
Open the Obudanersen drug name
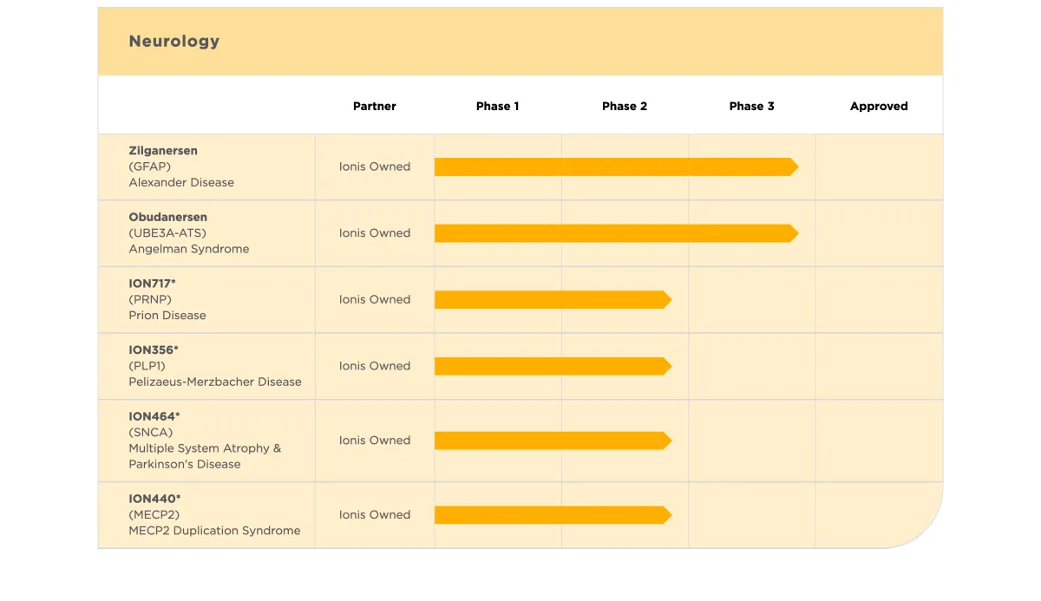pos(167,217)
